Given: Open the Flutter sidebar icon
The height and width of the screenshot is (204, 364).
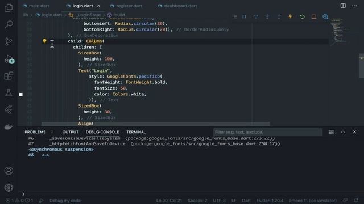Looking at the screenshot, I should 9,109.
